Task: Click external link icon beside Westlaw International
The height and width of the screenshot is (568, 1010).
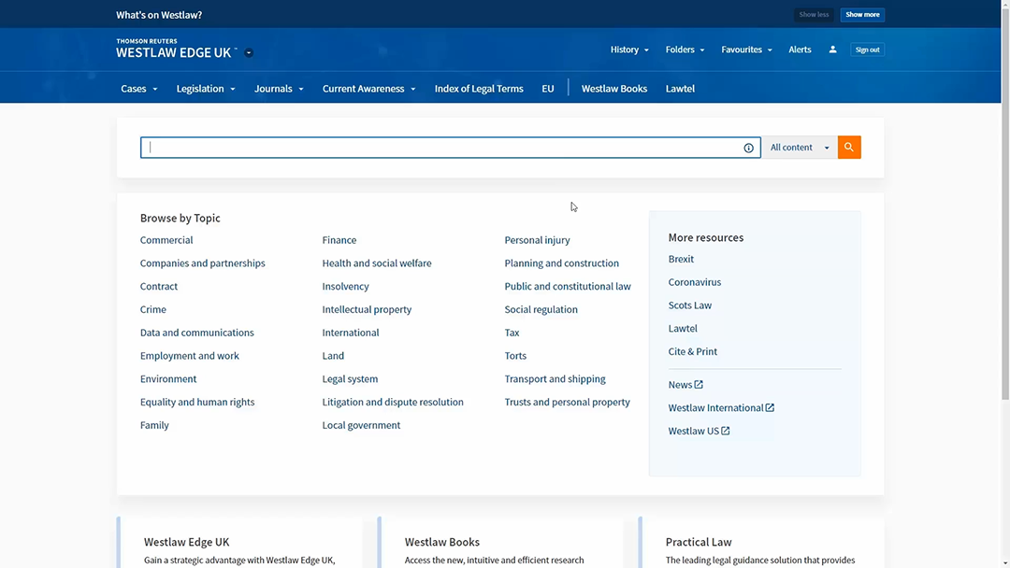Action: tap(770, 408)
